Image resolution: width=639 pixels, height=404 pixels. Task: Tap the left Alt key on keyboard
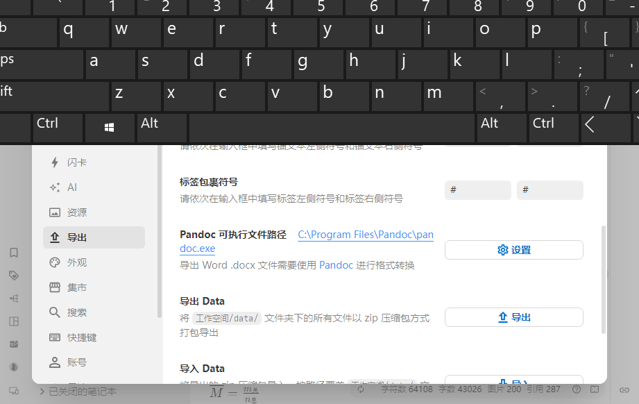coord(162,128)
